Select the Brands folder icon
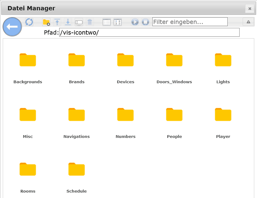The image size is (257, 198). pyautogui.click(x=77, y=60)
